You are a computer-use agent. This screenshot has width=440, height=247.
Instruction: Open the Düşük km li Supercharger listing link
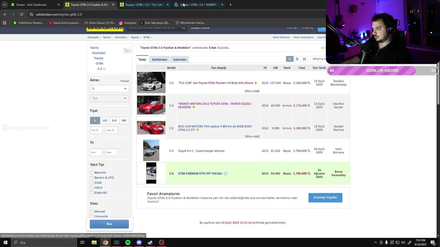[201, 151]
